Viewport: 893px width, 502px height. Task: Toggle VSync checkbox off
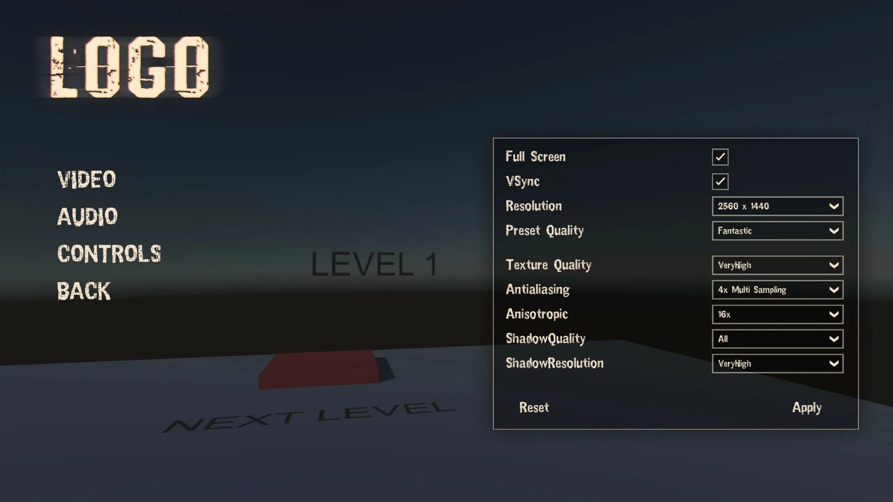pyautogui.click(x=720, y=181)
